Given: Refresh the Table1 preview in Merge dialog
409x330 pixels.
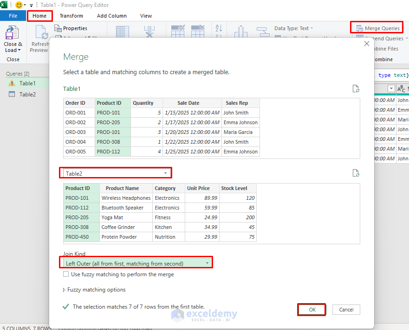Looking at the screenshot, I should click(x=356, y=89).
